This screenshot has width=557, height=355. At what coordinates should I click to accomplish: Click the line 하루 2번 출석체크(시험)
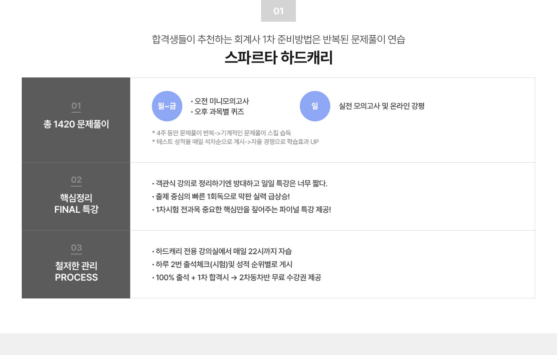click(222, 265)
